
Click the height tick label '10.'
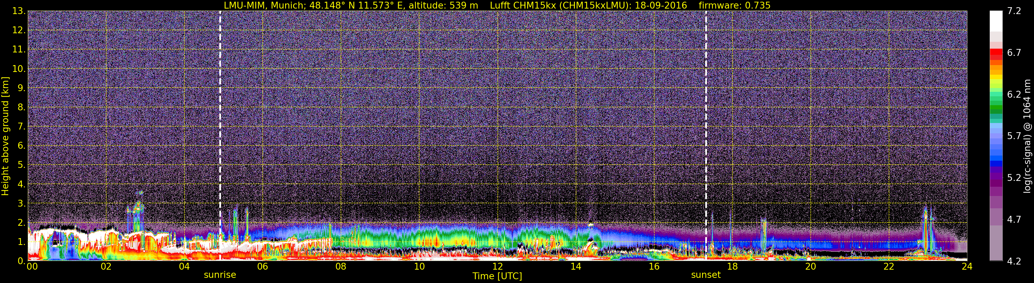(19, 69)
